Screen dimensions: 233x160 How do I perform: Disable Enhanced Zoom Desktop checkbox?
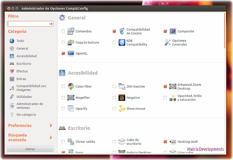point(165,87)
